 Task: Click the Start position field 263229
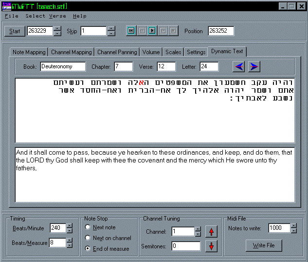pyautogui.click(x=40, y=31)
